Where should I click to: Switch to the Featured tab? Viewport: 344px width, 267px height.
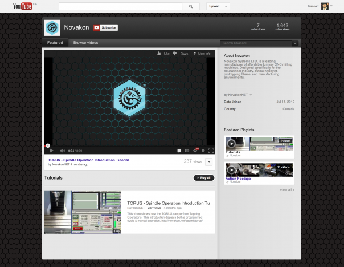coord(55,43)
